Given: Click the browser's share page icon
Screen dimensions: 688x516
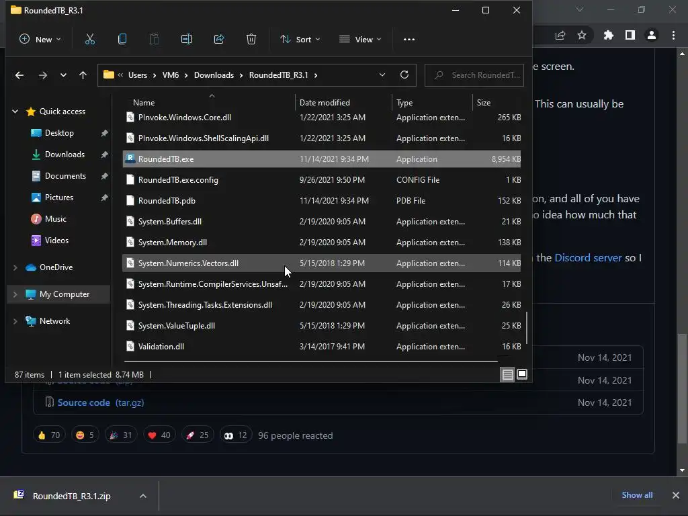Looking at the screenshot, I should pyautogui.click(x=560, y=35).
